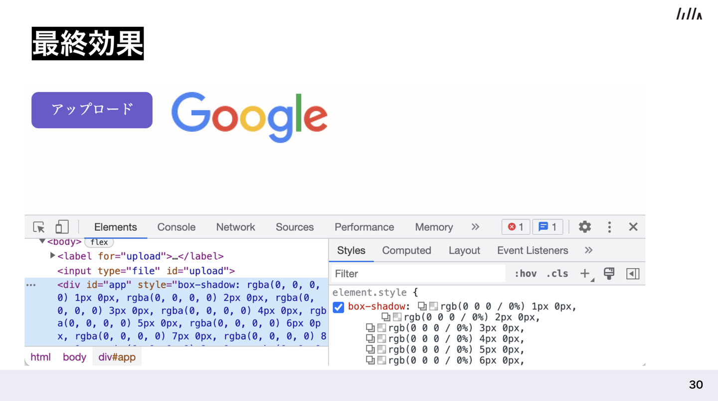
Task: Click the purple アップロード button
Action: point(92,110)
